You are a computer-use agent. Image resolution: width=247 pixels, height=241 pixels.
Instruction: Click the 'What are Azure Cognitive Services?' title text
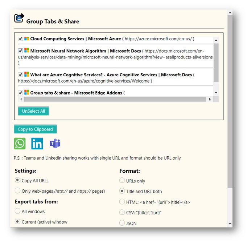66,75
